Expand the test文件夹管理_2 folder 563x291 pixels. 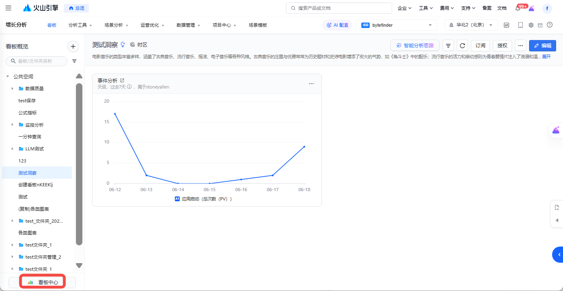coord(13,257)
